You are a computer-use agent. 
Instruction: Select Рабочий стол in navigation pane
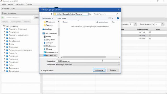(x=50, y=55)
